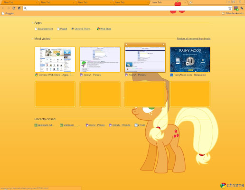
Task: Launch the Entanglement app
Action: (44, 29)
